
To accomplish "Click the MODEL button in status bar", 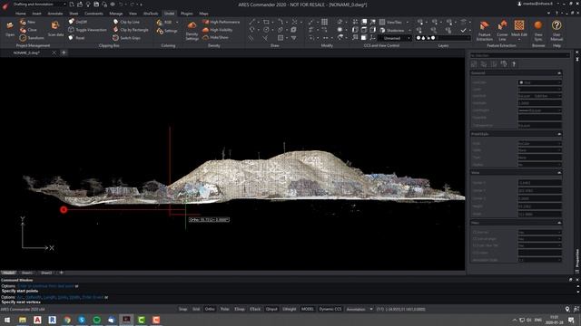I will (308, 309).
